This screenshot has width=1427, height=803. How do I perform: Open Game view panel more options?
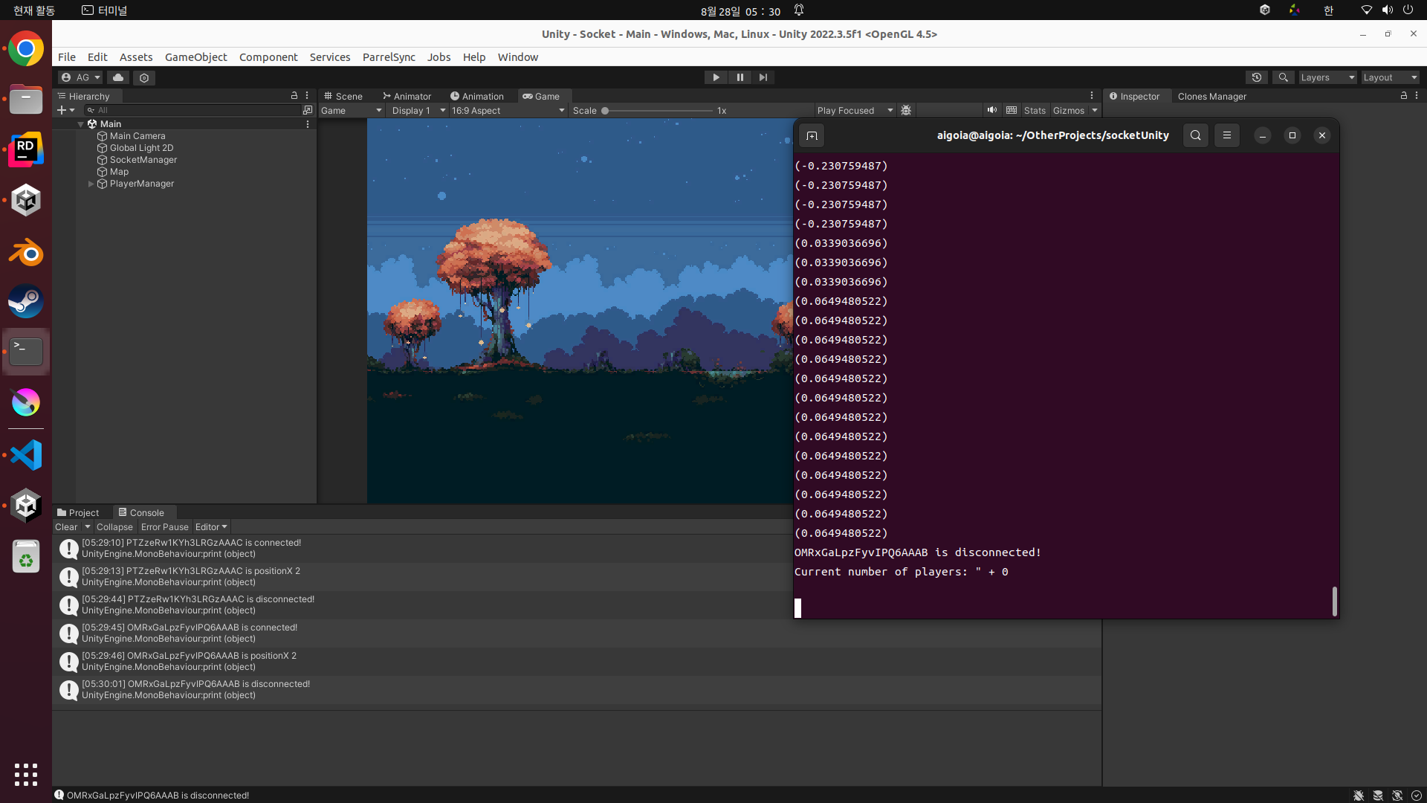(x=1092, y=96)
